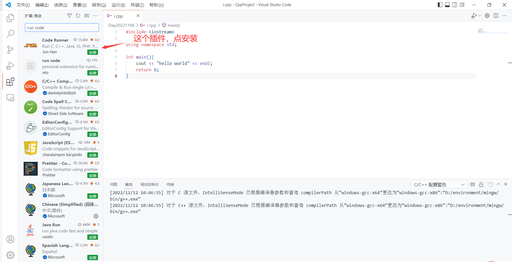Refresh the extensions list

click(78, 16)
